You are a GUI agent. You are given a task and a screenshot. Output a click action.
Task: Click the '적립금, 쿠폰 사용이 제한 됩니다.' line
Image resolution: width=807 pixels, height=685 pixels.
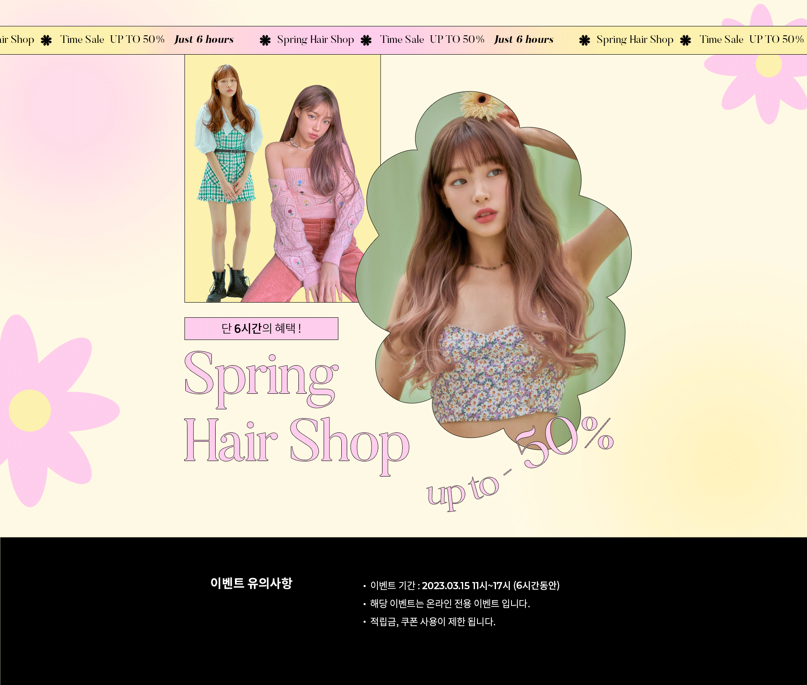click(433, 622)
